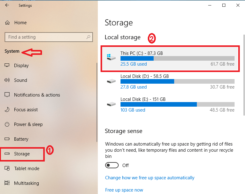Select the Display monitor icon
245x194 pixels.
coord(7,65)
